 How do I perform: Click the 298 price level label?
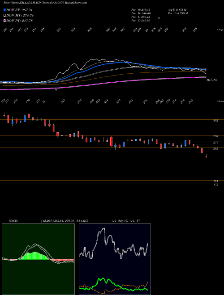point(215,136)
